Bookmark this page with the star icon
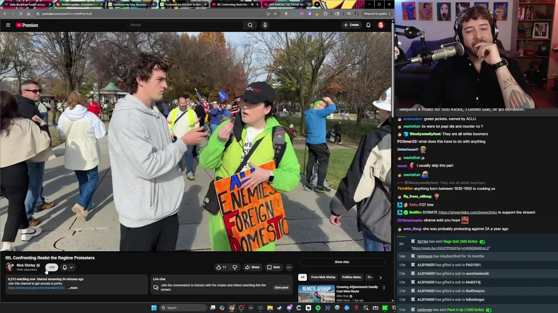This screenshot has width=558, height=313. pyautogui.click(x=275, y=13)
